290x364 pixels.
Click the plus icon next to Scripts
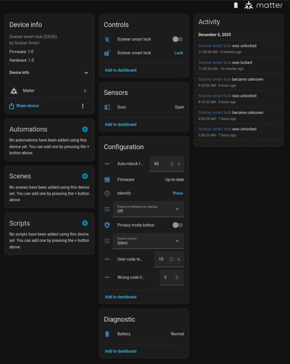[x=85, y=223]
